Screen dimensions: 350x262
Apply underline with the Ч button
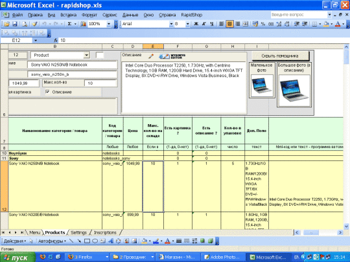click(x=211, y=24)
